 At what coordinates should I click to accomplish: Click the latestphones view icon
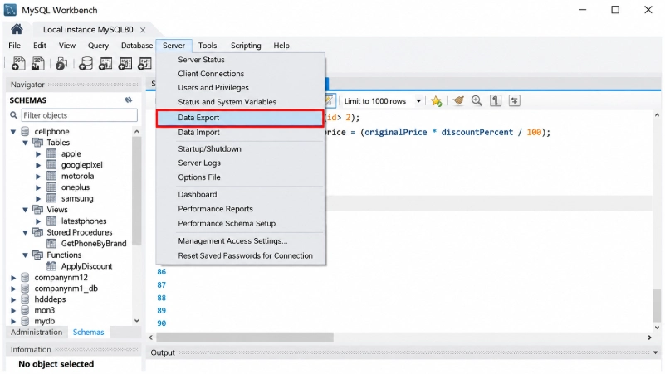pyautogui.click(x=51, y=221)
